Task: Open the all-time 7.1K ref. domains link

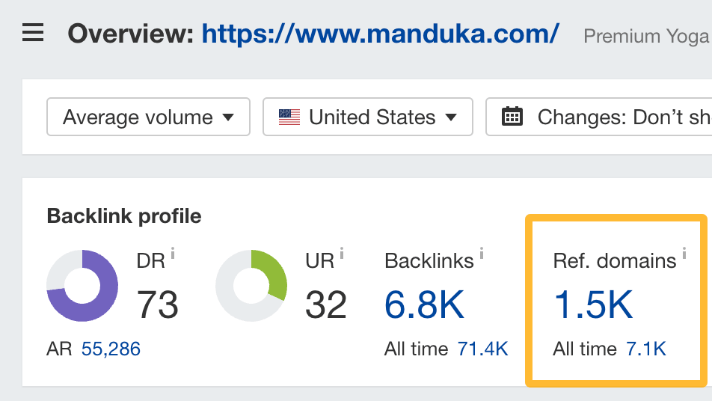Action: pyautogui.click(x=645, y=349)
